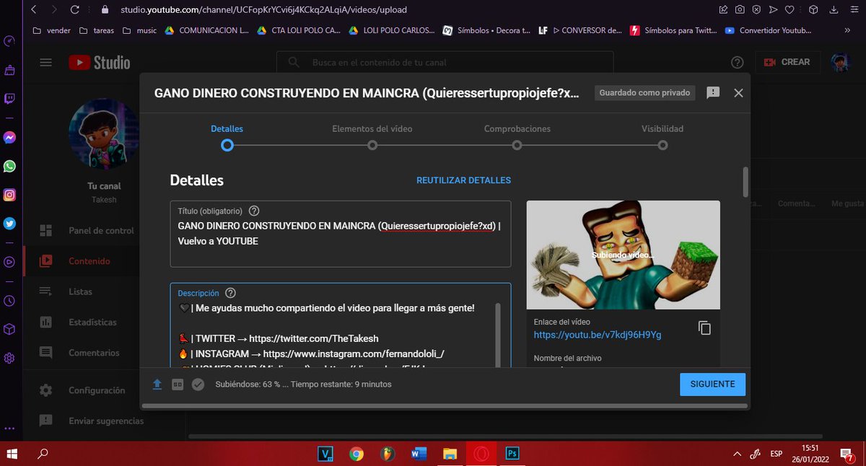Click the description box scrollbar

pyautogui.click(x=497, y=335)
